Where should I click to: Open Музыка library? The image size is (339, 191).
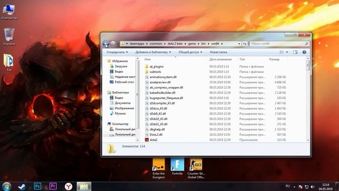coord(120,114)
